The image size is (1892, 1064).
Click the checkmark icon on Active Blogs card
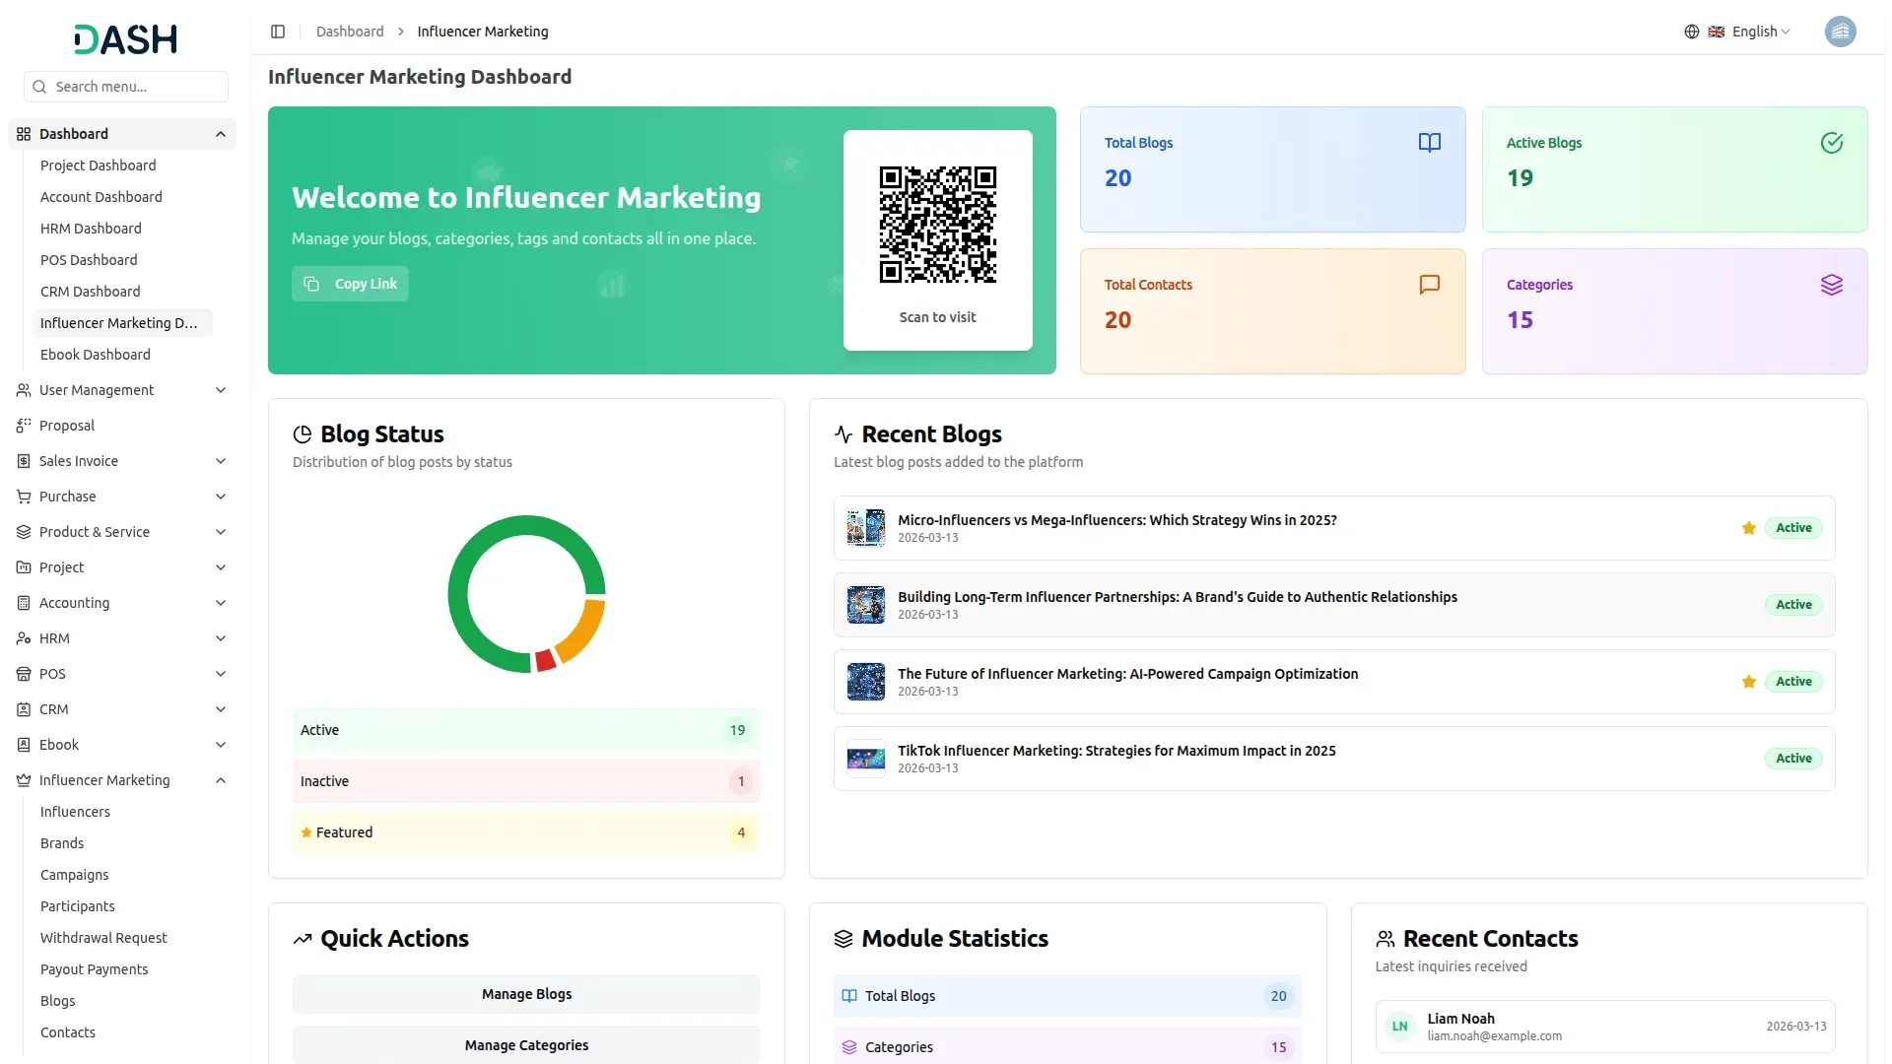pos(1832,142)
